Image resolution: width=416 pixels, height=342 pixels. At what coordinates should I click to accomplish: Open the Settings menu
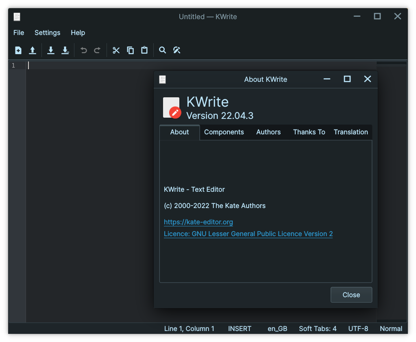(48, 33)
